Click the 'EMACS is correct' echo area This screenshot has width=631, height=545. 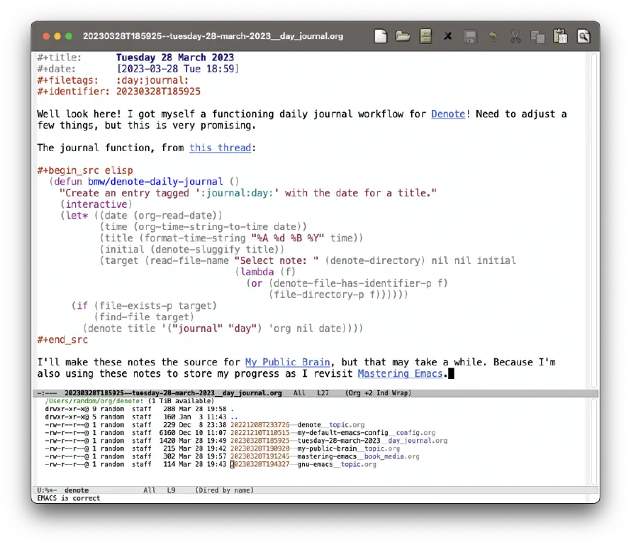[69, 498]
